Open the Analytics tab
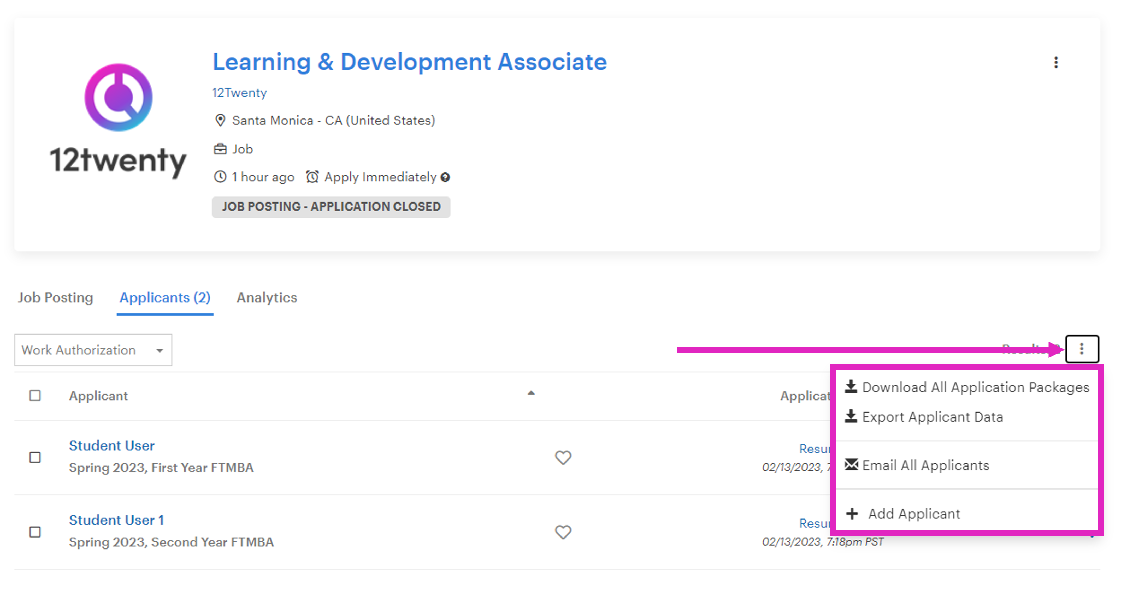This screenshot has width=1121, height=603. 267,297
